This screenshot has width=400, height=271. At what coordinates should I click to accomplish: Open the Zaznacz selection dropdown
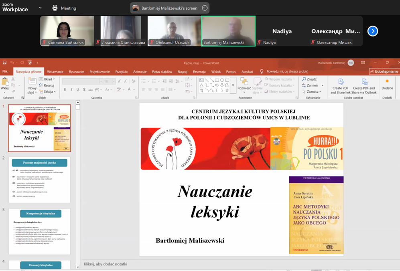311,91
